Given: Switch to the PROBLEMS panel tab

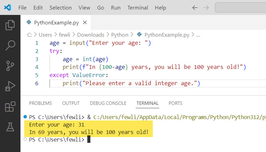Looking at the screenshot, I should coord(40,103).
